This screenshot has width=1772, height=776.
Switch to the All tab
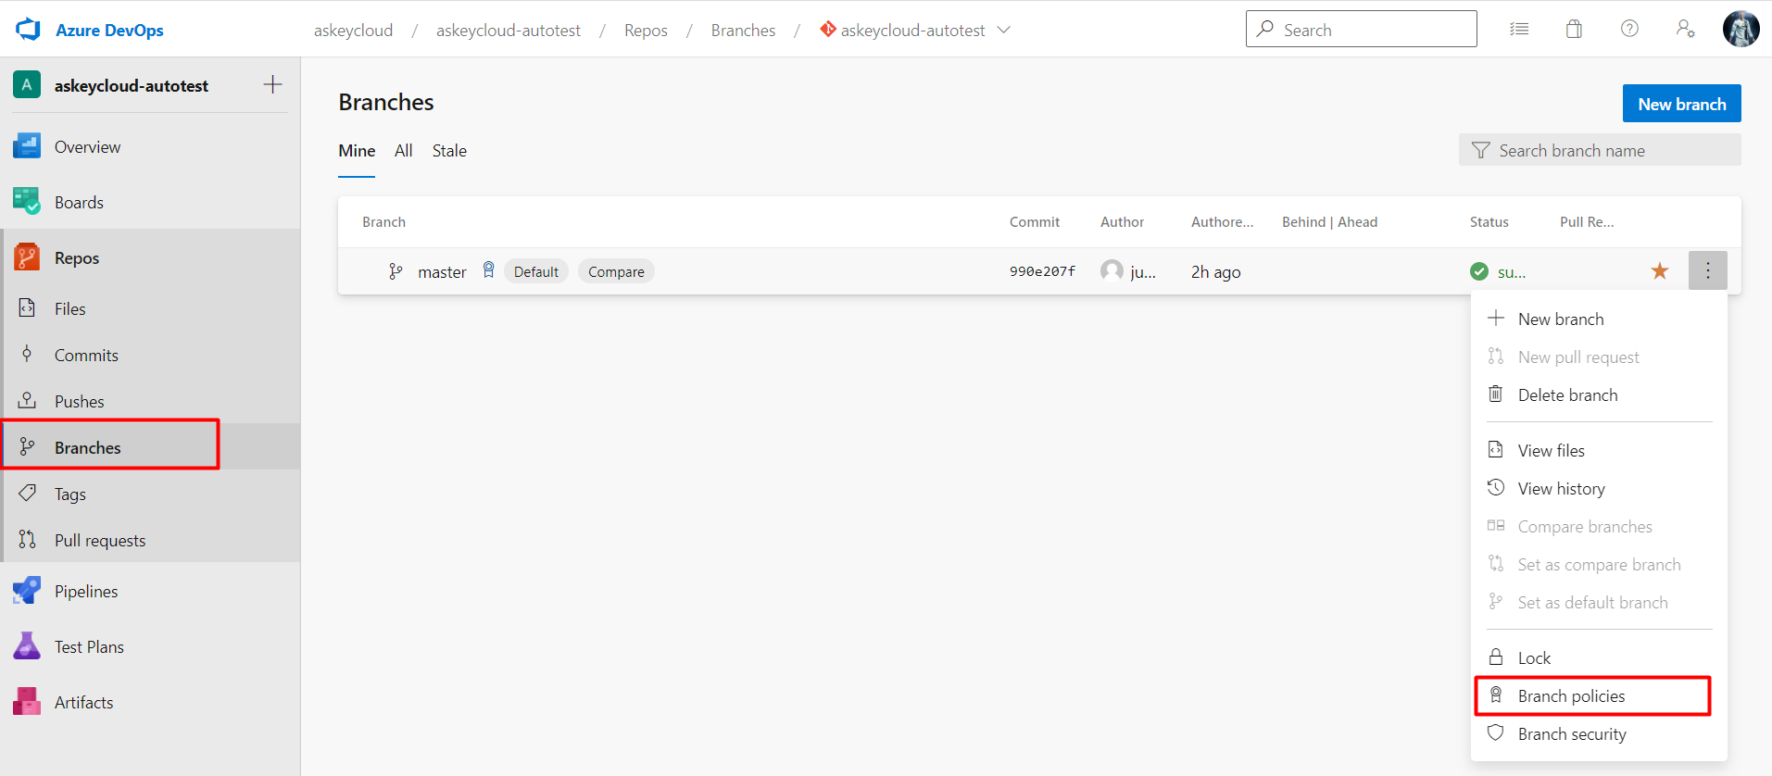coord(403,151)
